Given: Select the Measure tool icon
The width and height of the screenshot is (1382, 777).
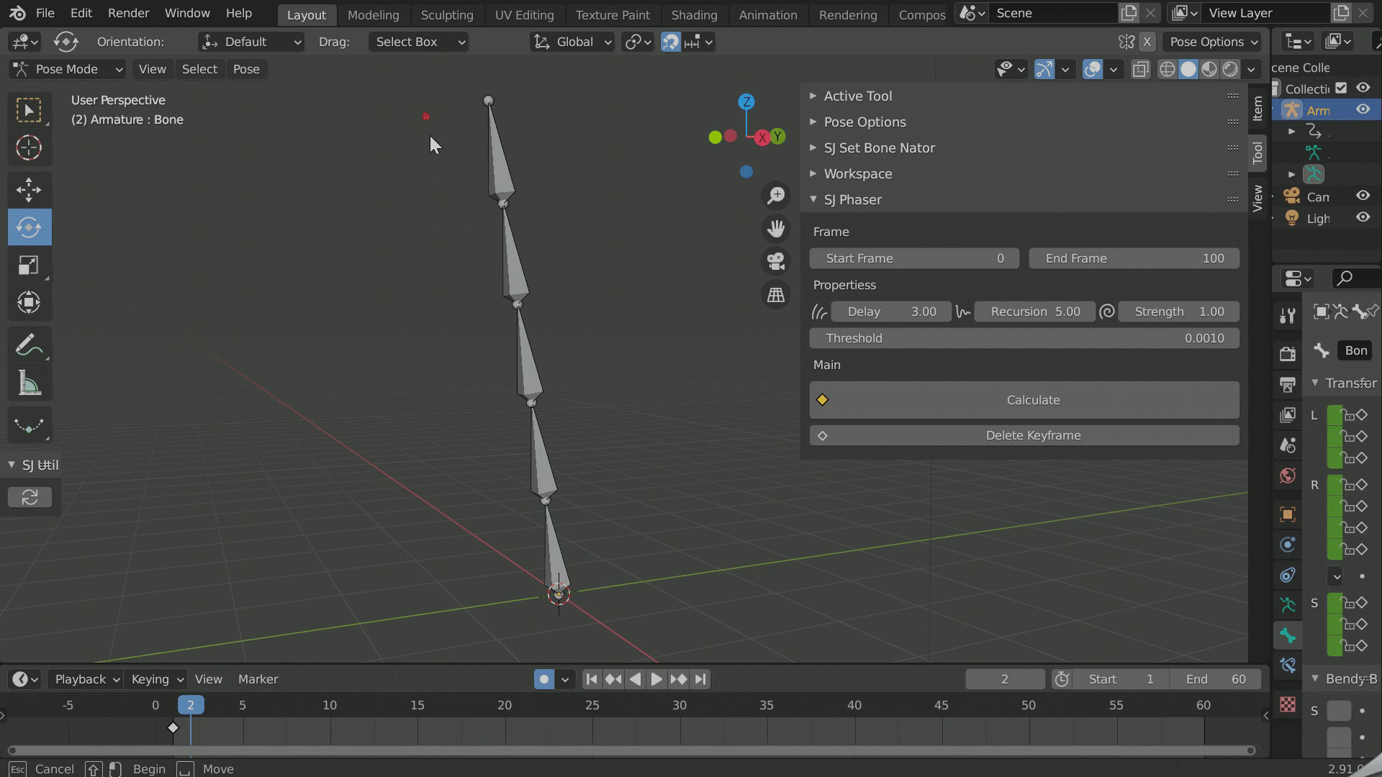Looking at the screenshot, I should point(29,382).
